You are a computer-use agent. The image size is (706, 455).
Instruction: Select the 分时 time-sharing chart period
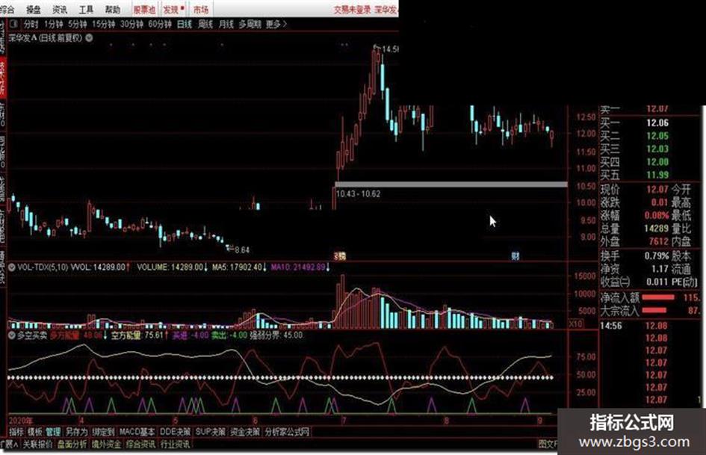(31, 25)
